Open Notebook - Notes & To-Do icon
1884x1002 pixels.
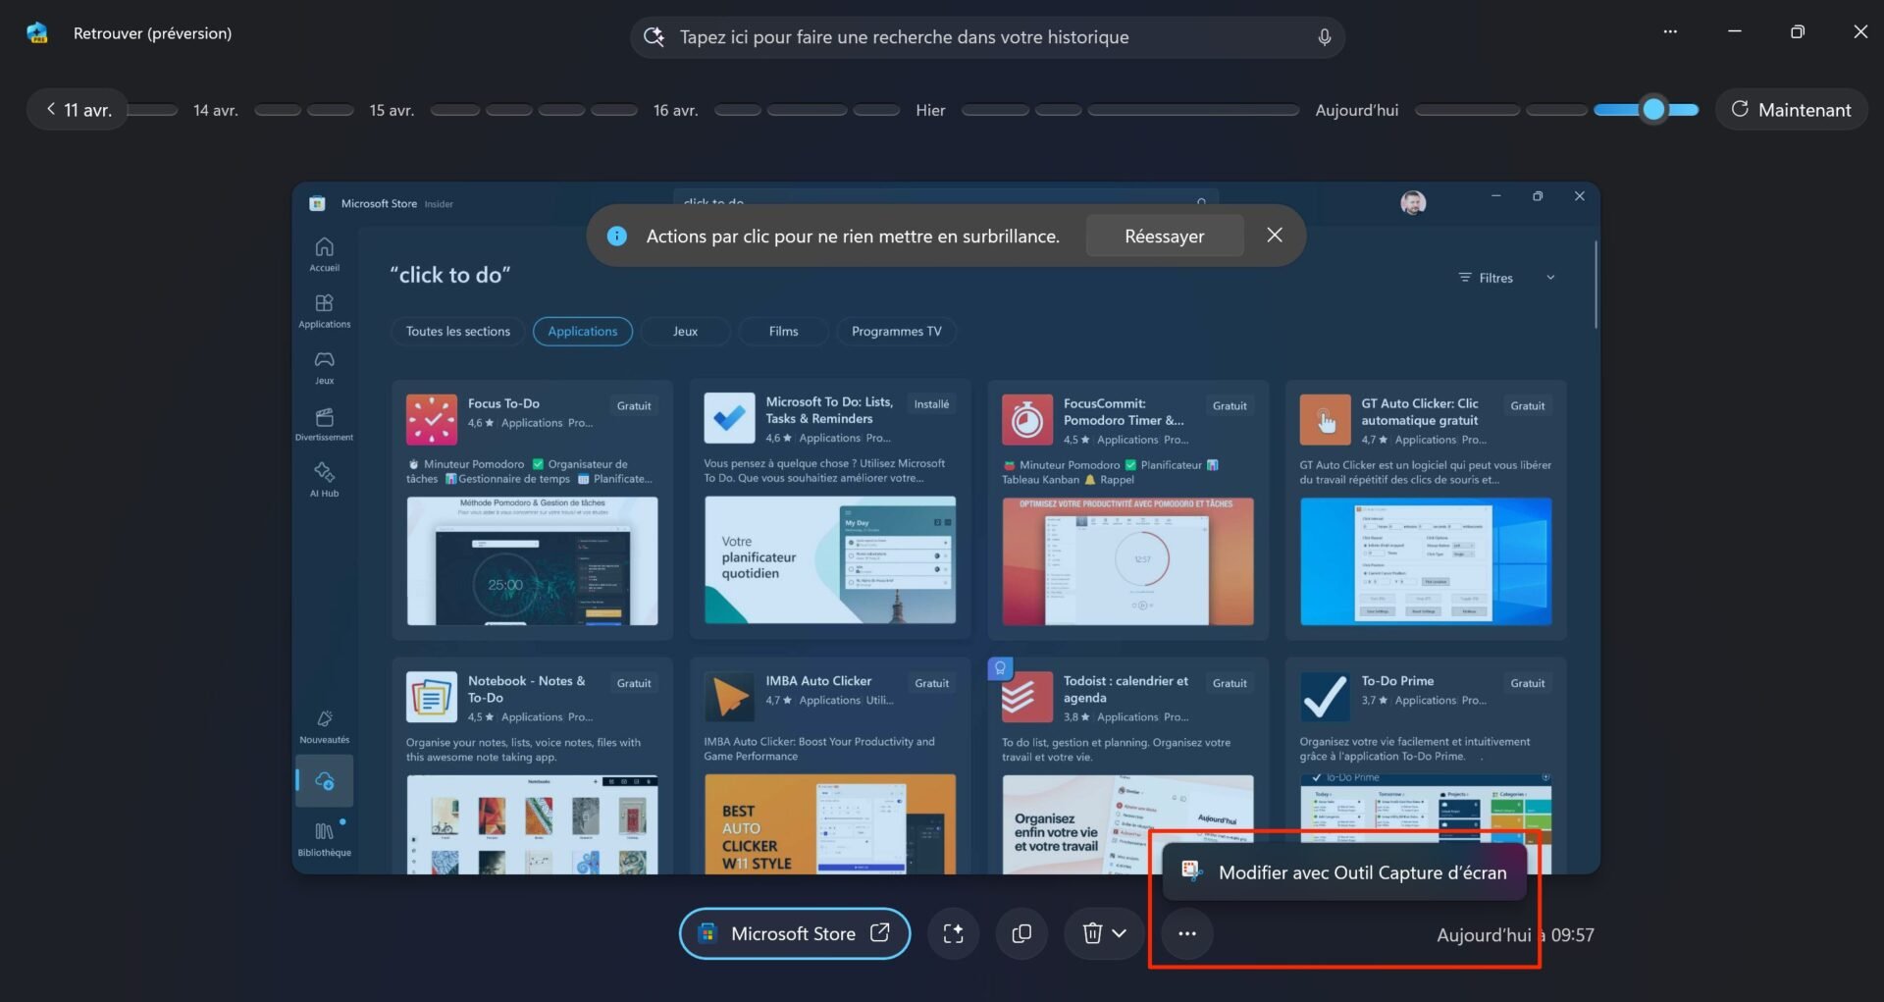coord(432,697)
